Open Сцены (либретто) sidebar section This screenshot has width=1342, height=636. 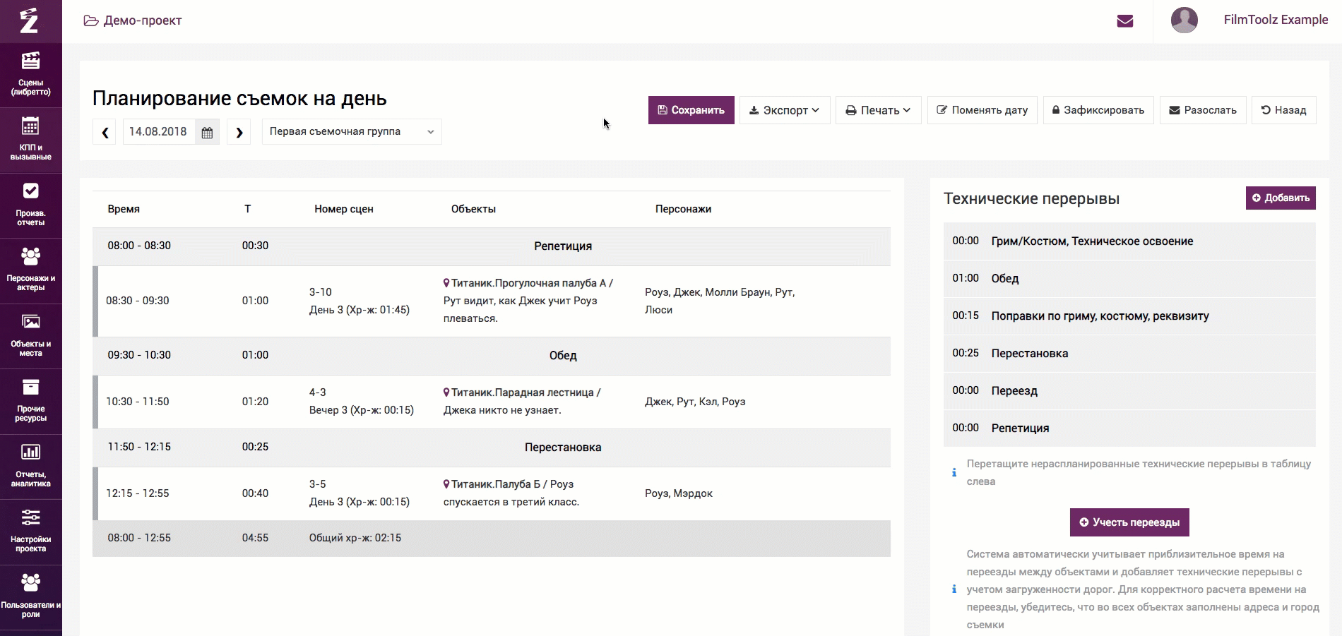(x=31, y=75)
